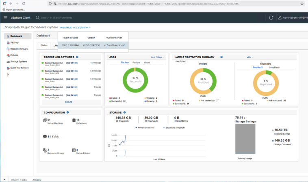Viewport: 308px width, 182px height.
Task: Expand the sidebar using the double chevron
Action: (7, 74)
